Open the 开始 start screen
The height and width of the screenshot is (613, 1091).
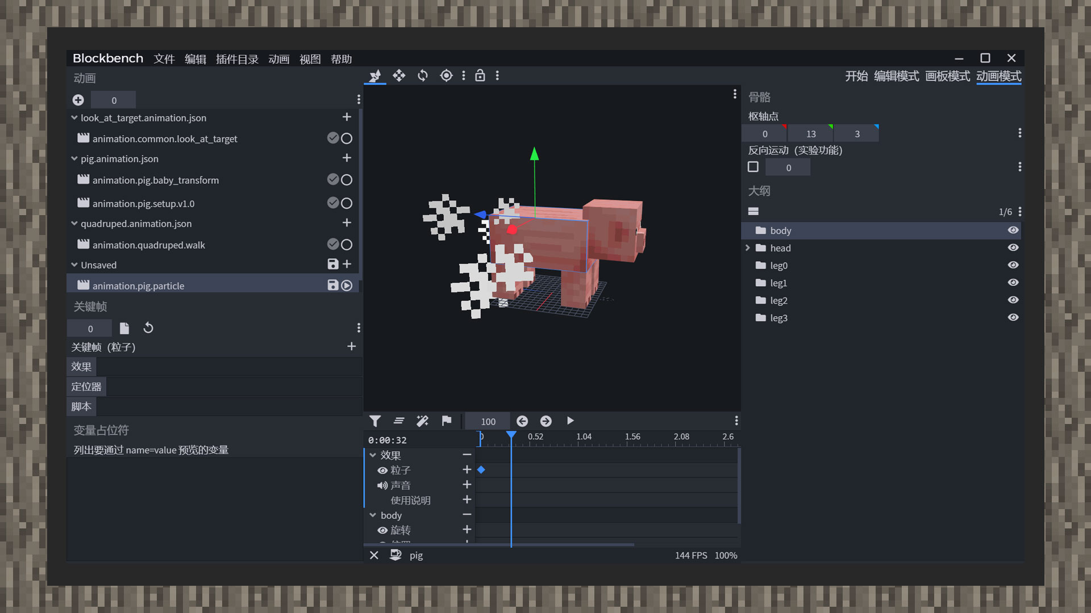pyautogui.click(x=856, y=76)
